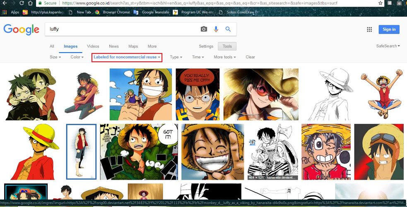Switch to the Maps tab
407x207 pixels.
point(133,46)
